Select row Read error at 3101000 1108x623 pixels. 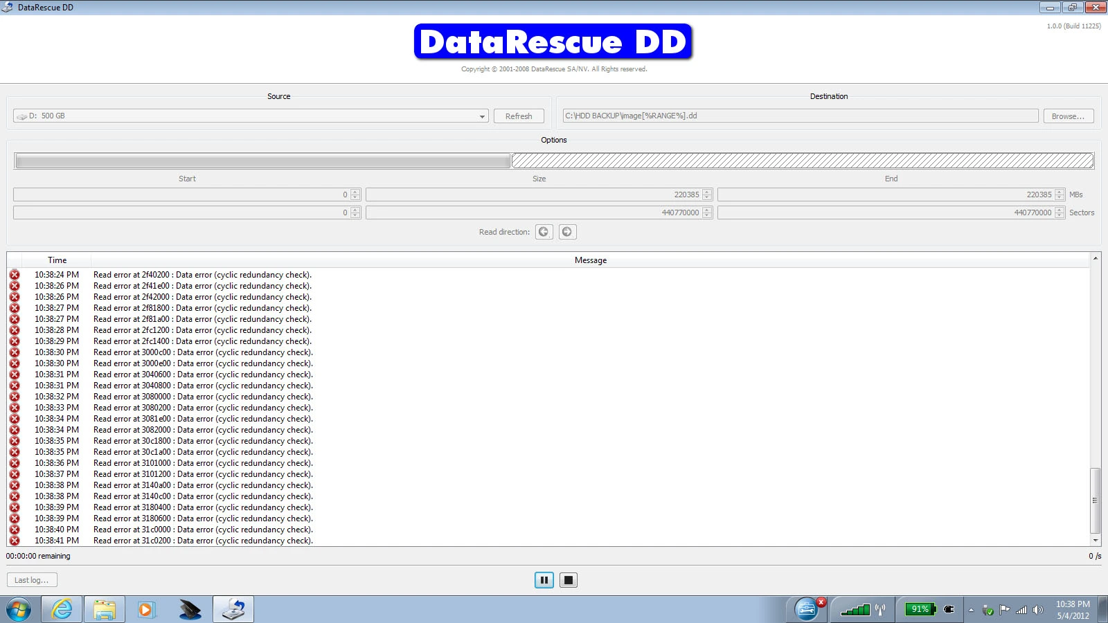pos(548,463)
